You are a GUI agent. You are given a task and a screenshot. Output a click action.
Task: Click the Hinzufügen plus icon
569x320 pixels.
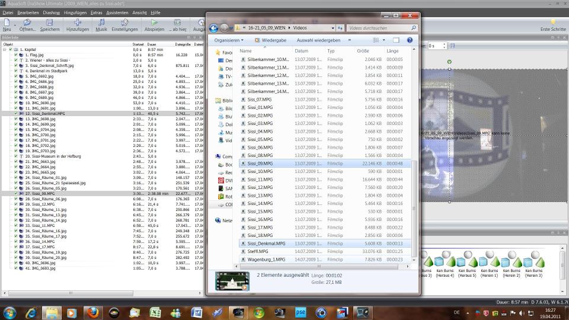pos(78,23)
